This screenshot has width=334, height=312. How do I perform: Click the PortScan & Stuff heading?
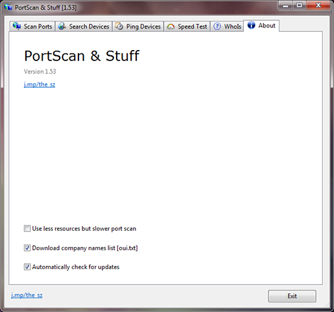[82, 56]
